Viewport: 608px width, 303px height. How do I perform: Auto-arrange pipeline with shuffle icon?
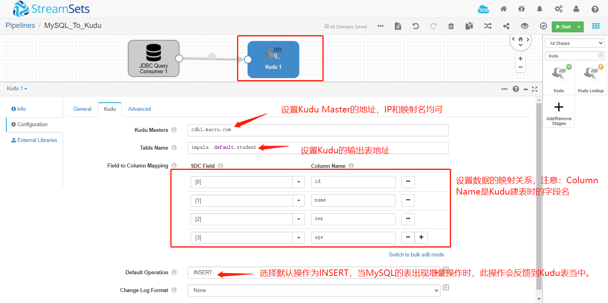tap(488, 26)
